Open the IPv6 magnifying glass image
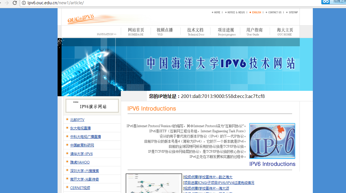This screenshot has height=193, width=346. (272, 141)
